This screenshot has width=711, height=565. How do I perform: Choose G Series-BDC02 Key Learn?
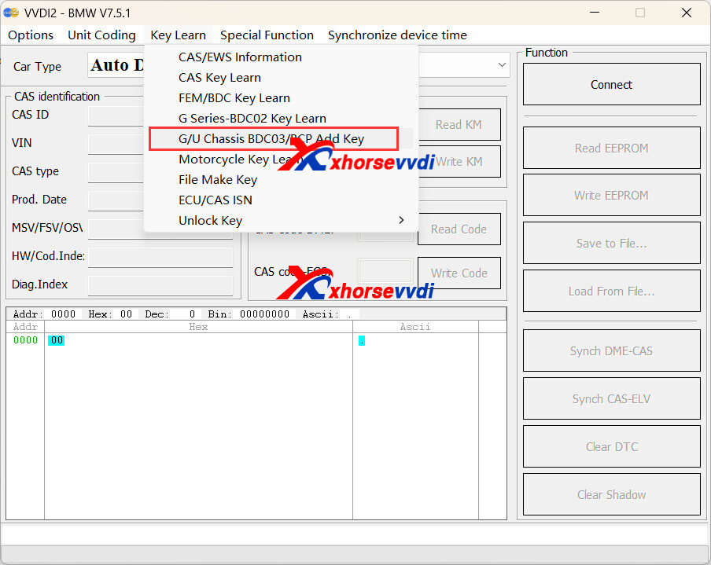252,119
